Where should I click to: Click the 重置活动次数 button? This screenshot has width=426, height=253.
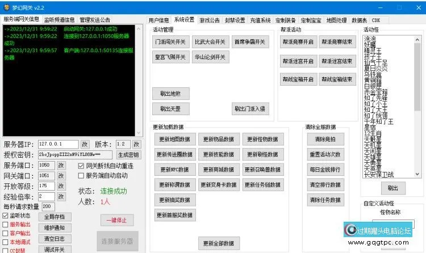(x=325, y=154)
